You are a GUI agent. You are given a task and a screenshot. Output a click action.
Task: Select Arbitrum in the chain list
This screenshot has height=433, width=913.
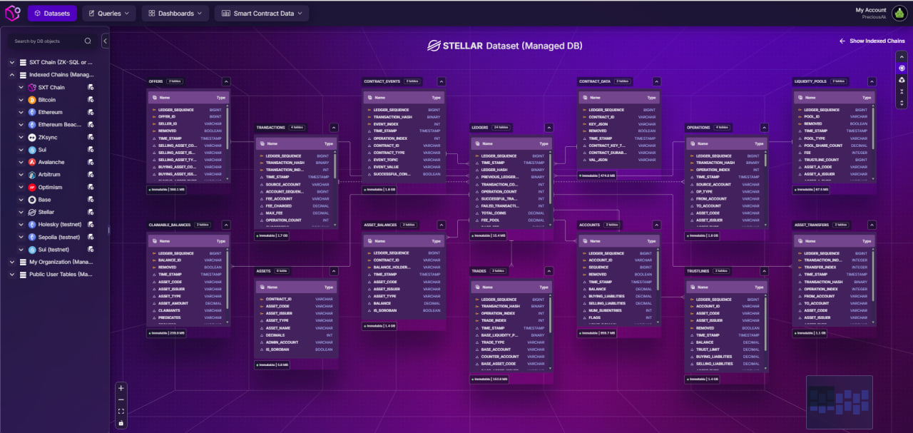49,174
